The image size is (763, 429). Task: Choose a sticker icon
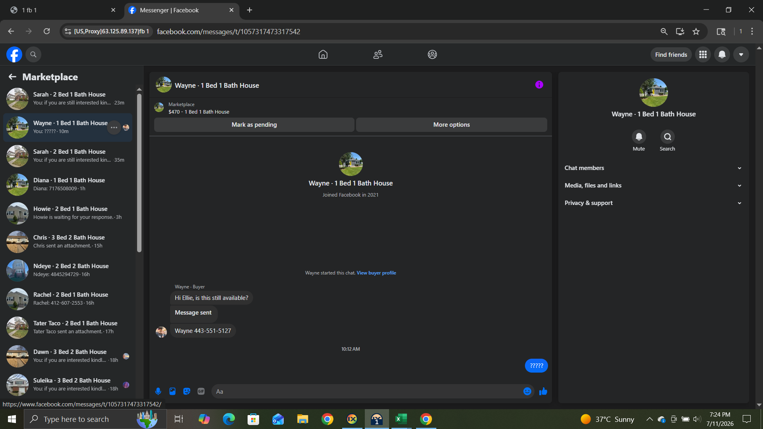(x=187, y=391)
